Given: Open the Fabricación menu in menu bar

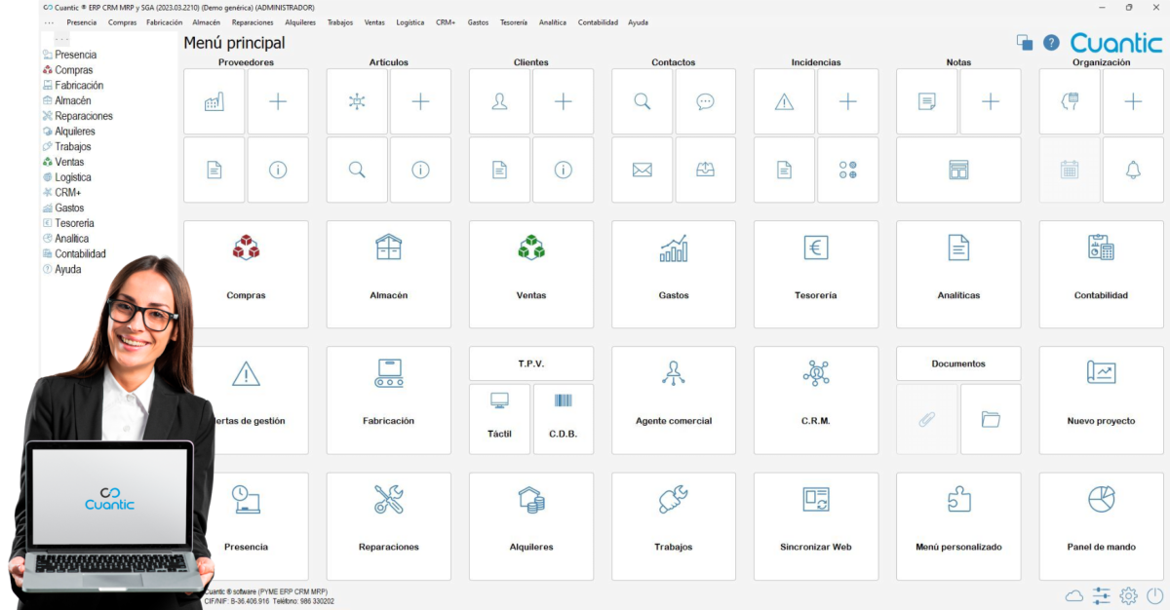Looking at the screenshot, I should [x=165, y=22].
